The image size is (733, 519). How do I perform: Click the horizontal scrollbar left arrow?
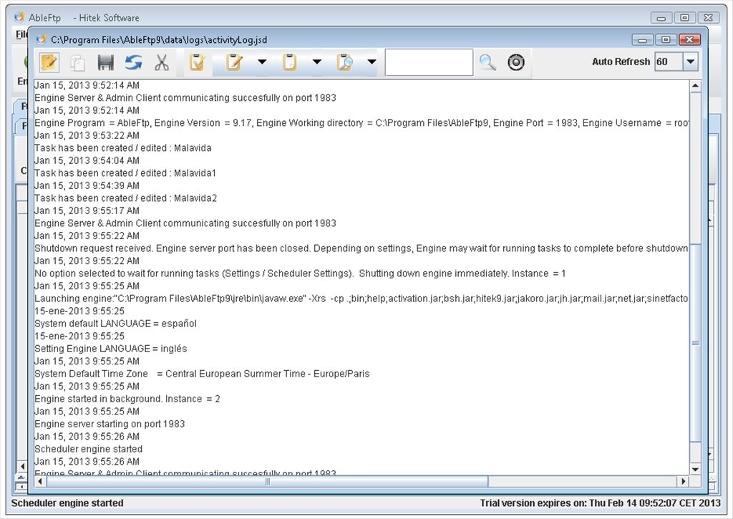click(40, 481)
